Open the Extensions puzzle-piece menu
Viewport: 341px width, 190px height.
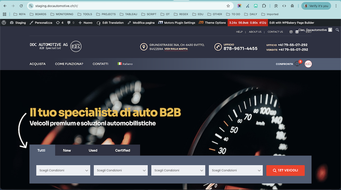tap(264, 6)
